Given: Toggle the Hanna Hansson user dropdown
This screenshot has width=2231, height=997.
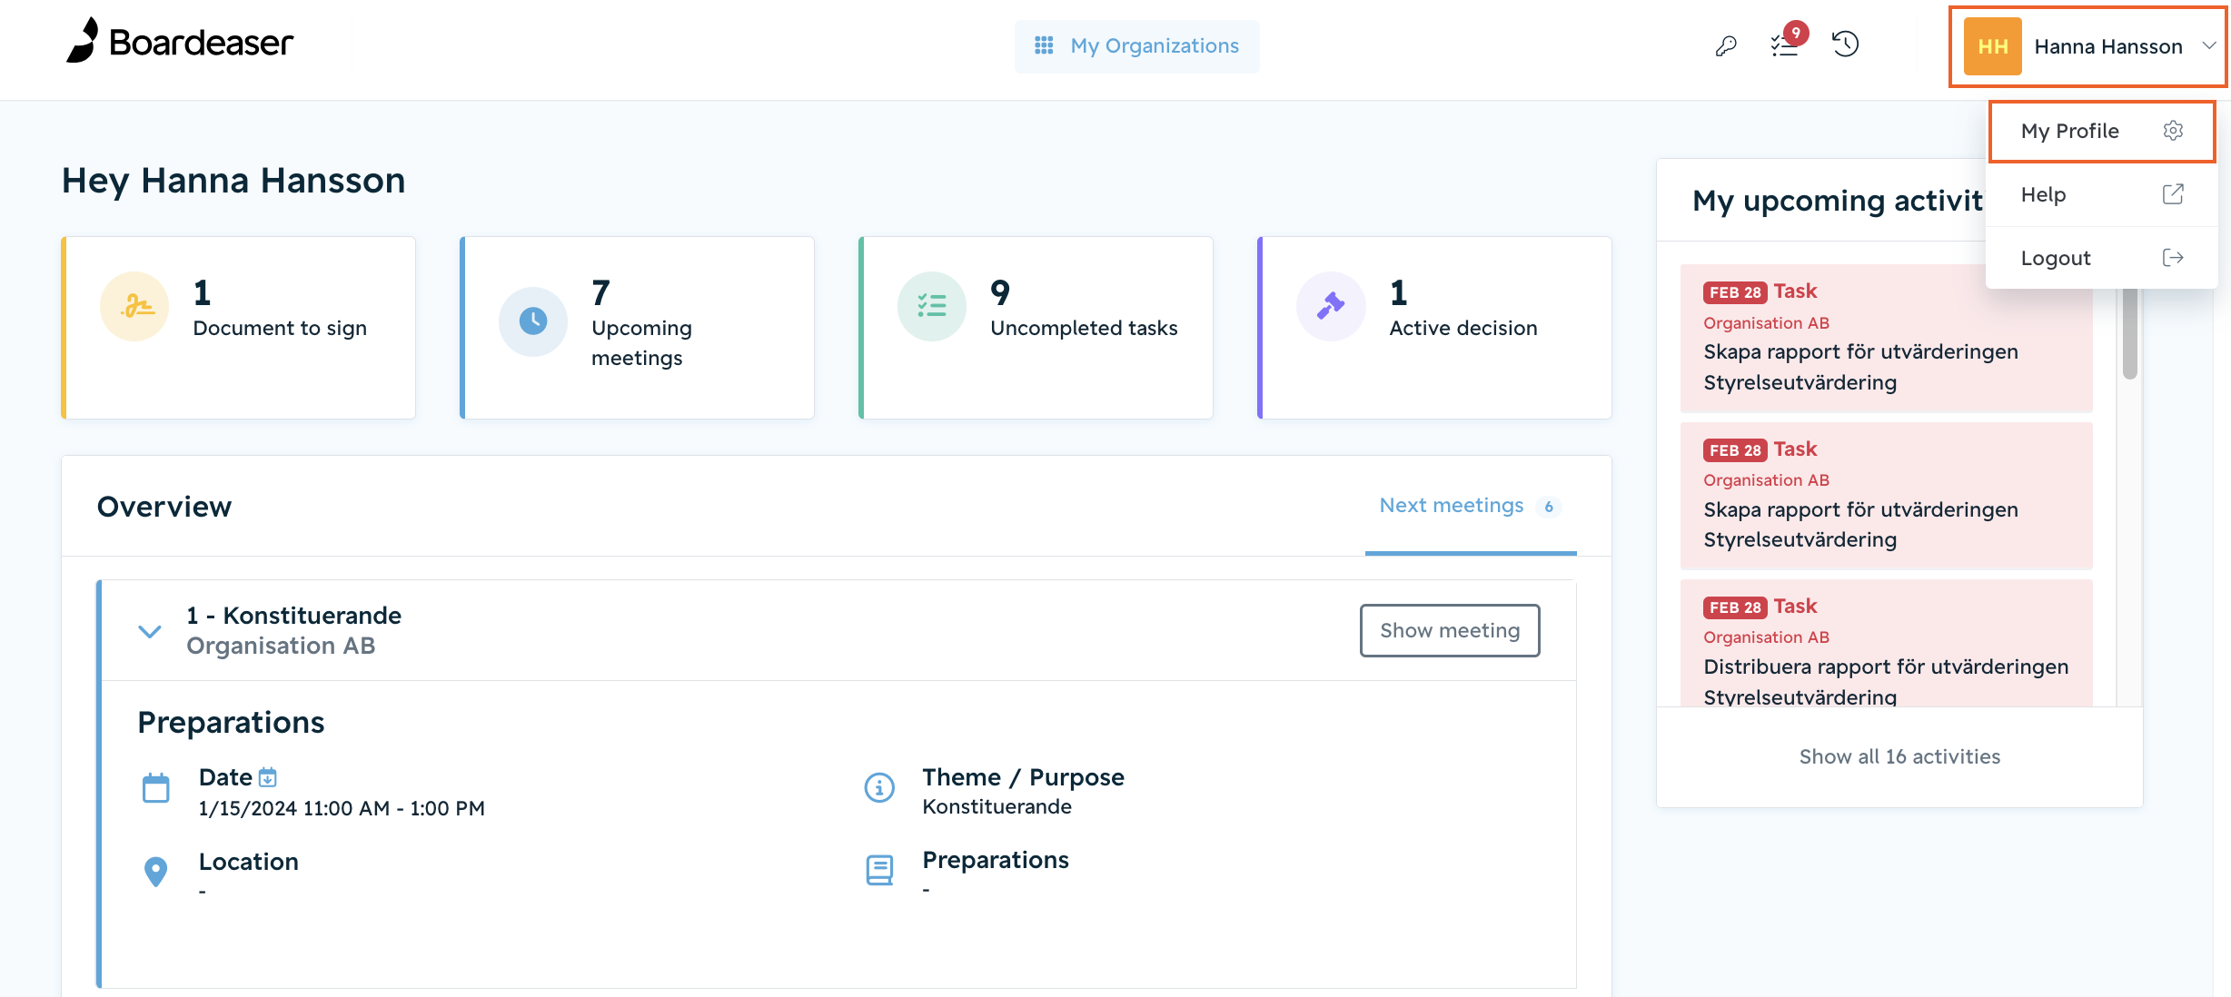Looking at the screenshot, I should coord(2087,47).
